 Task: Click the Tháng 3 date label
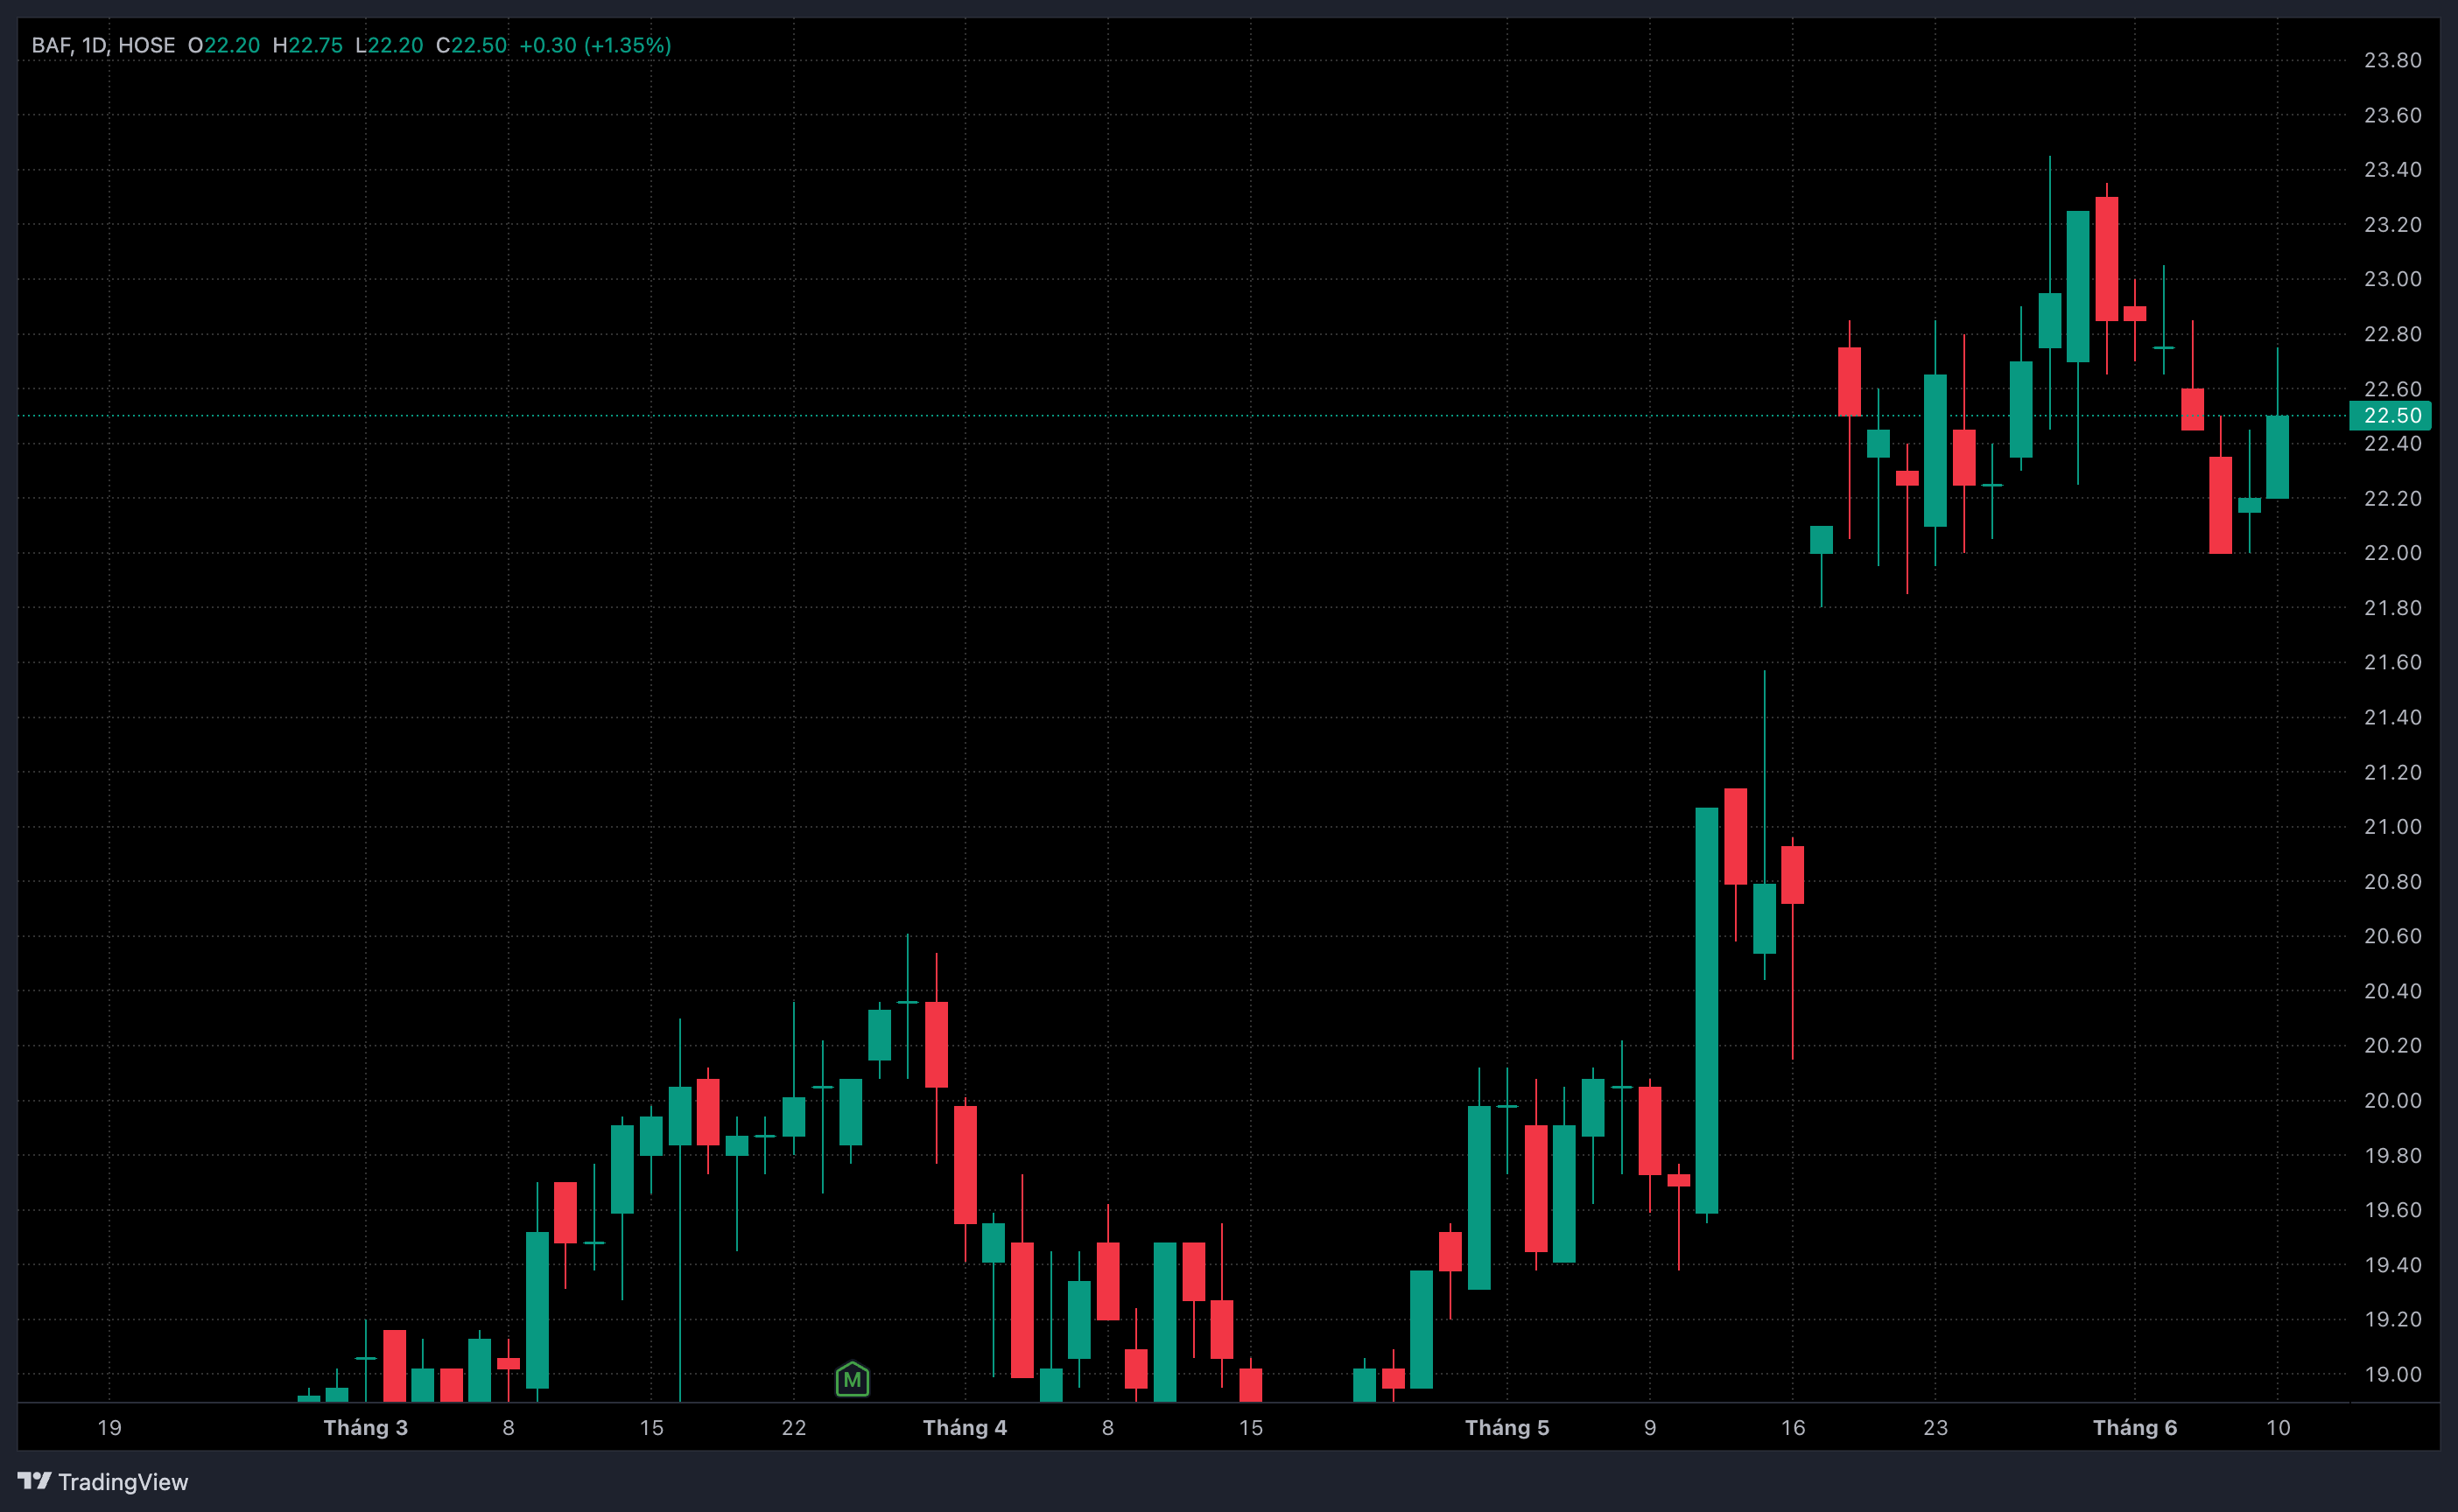point(365,1427)
